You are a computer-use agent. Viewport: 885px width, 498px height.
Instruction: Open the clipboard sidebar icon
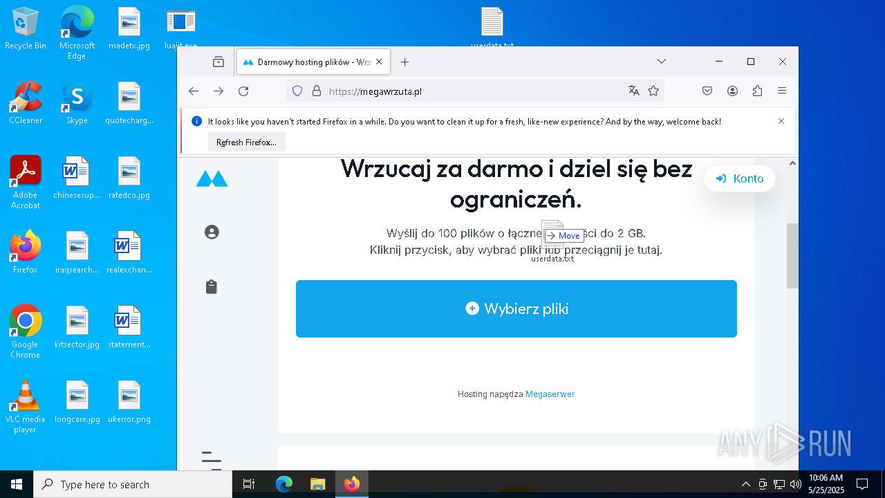tap(212, 286)
